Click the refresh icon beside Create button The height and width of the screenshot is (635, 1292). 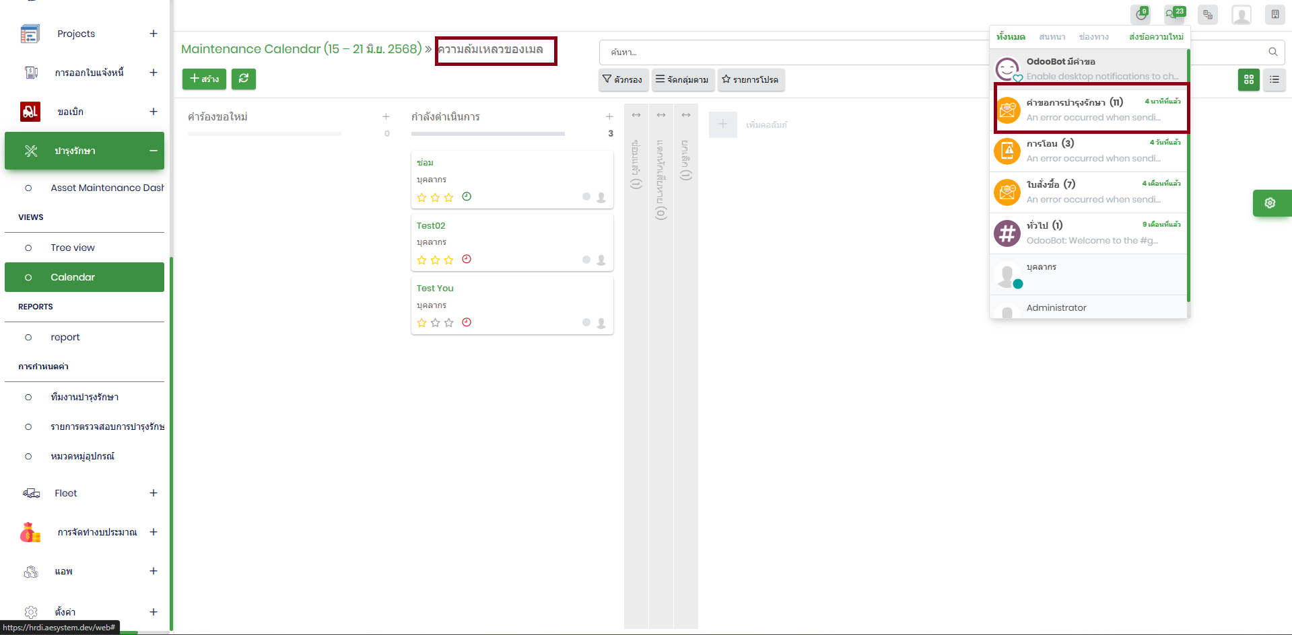pyautogui.click(x=243, y=79)
